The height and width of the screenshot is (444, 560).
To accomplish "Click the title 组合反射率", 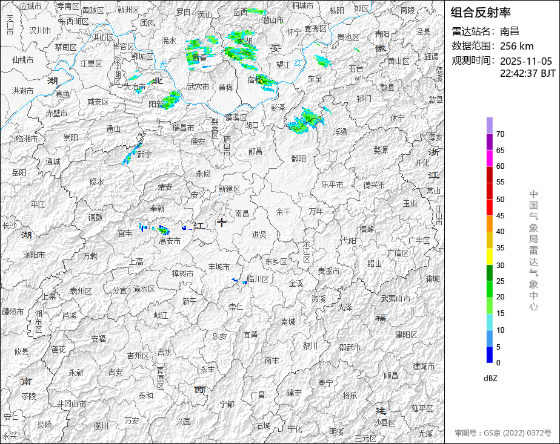I will [x=481, y=13].
